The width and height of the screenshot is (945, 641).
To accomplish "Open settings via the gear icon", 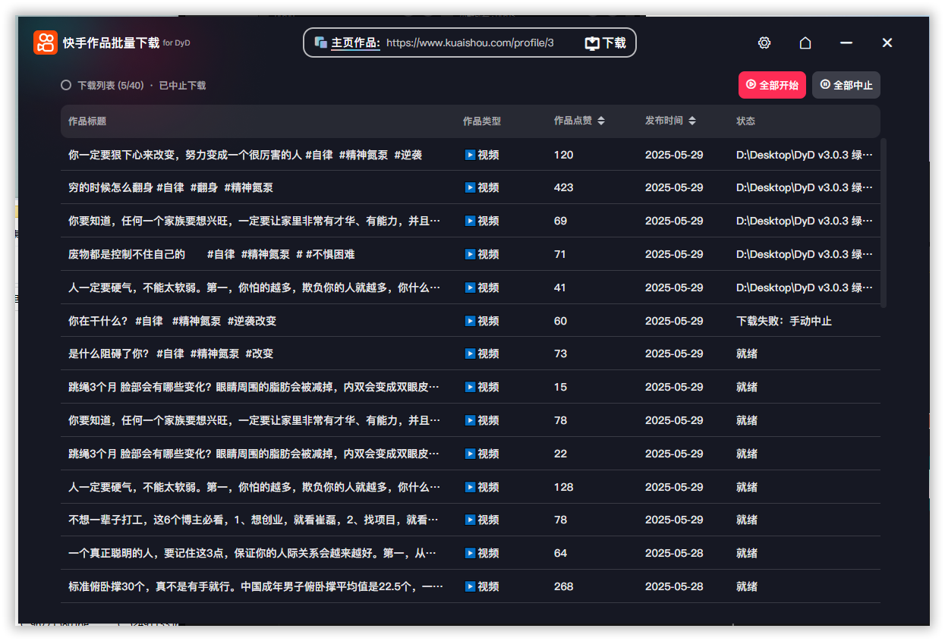I will (x=764, y=43).
